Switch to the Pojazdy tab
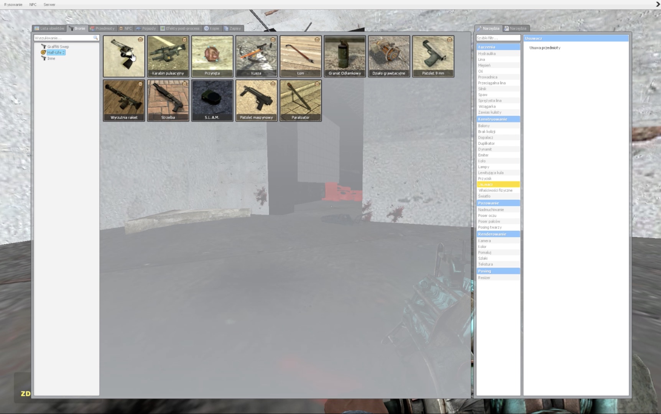 pyautogui.click(x=146, y=28)
